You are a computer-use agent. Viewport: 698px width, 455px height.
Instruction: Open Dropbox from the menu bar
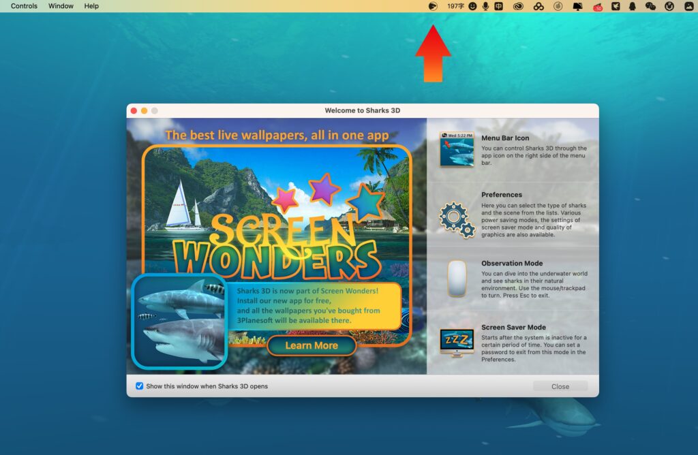(x=538, y=6)
